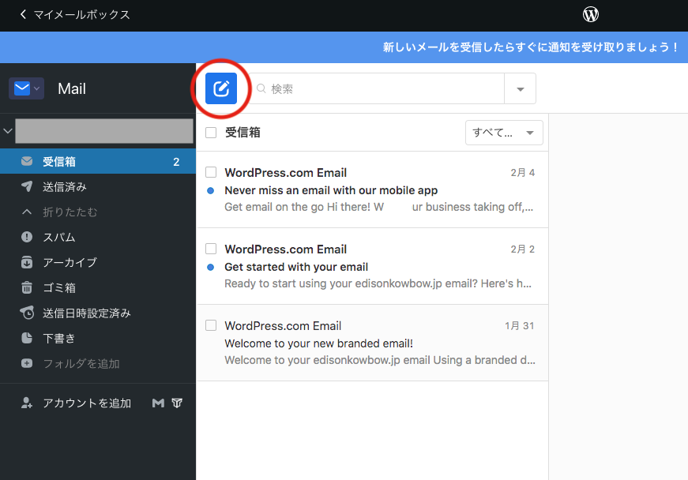This screenshot has width=688, height=480.
Task: Expand the search options dropdown arrow
Action: 520,88
